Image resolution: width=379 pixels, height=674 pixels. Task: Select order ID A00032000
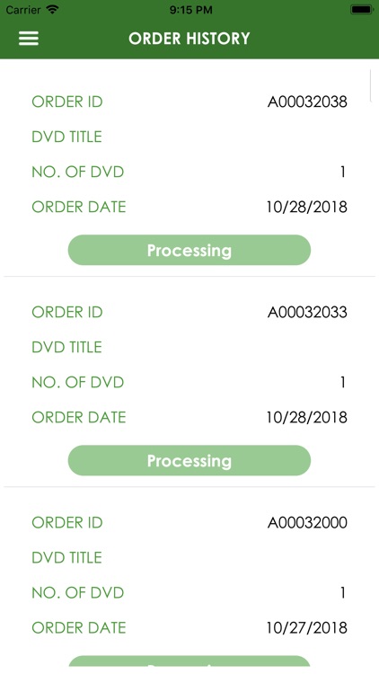(x=307, y=523)
